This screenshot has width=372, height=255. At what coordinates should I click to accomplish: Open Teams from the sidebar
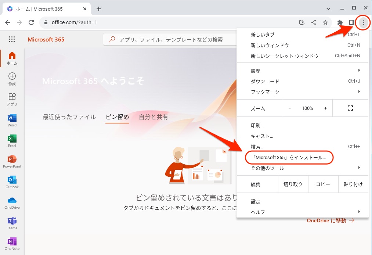pyautogui.click(x=12, y=223)
